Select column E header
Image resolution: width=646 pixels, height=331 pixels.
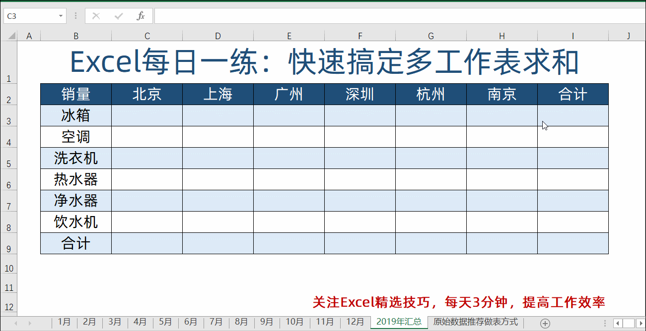[289, 36]
